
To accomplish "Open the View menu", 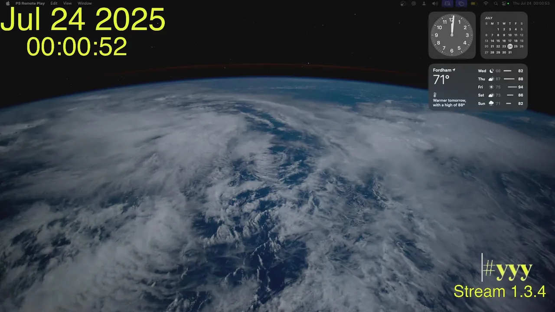I will click(x=68, y=3).
